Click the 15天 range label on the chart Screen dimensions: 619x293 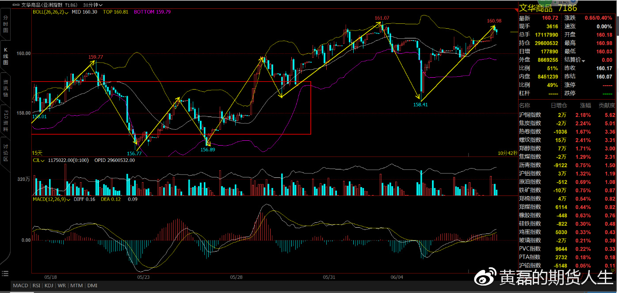point(38,153)
